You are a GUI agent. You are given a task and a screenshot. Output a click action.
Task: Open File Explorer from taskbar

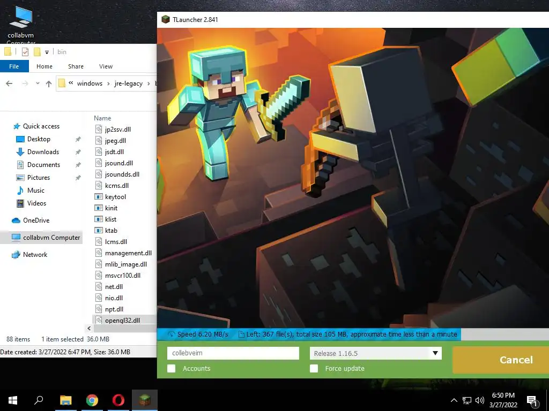coord(65,400)
